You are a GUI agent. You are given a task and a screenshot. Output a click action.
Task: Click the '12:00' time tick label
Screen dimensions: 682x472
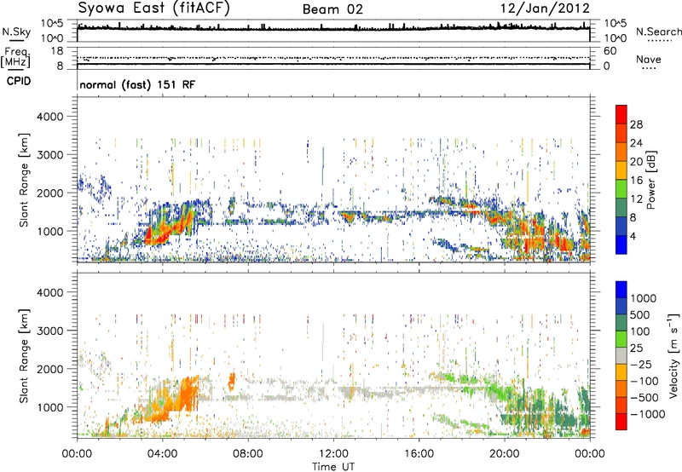coord(333,454)
